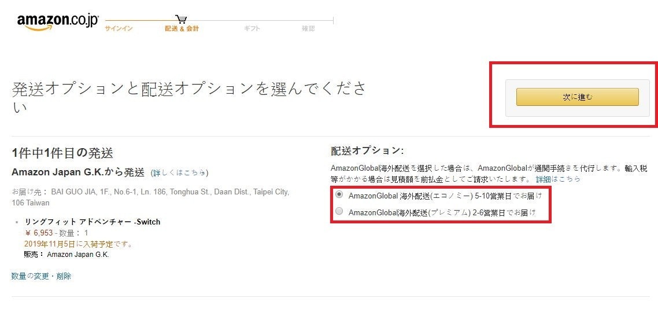The height and width of the screenshot is (309, 658).
Task: Click 発送オプションと配送オプション page title
Action: (x=189, y=97)
